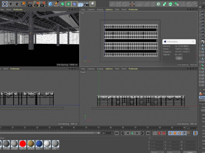
Task: Toggle Rotation keyframing button
Action: point(180,133)
